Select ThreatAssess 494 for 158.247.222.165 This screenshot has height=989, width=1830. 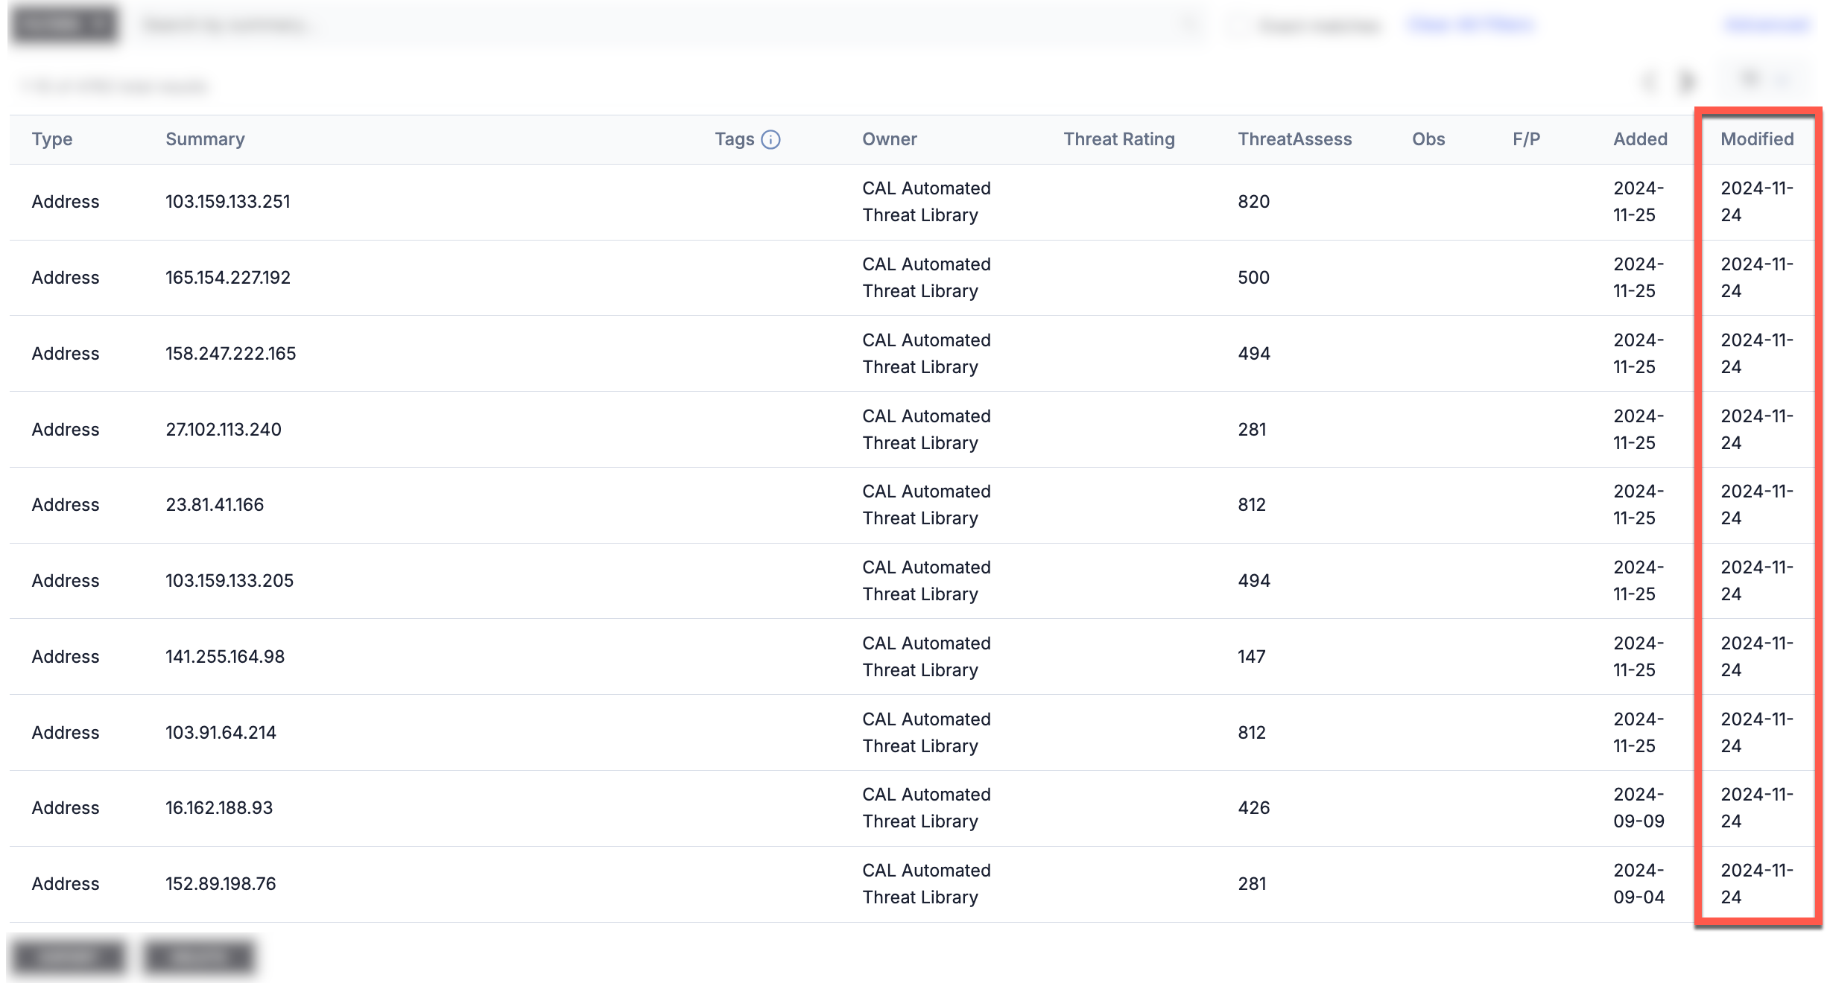coord(1254,354)
